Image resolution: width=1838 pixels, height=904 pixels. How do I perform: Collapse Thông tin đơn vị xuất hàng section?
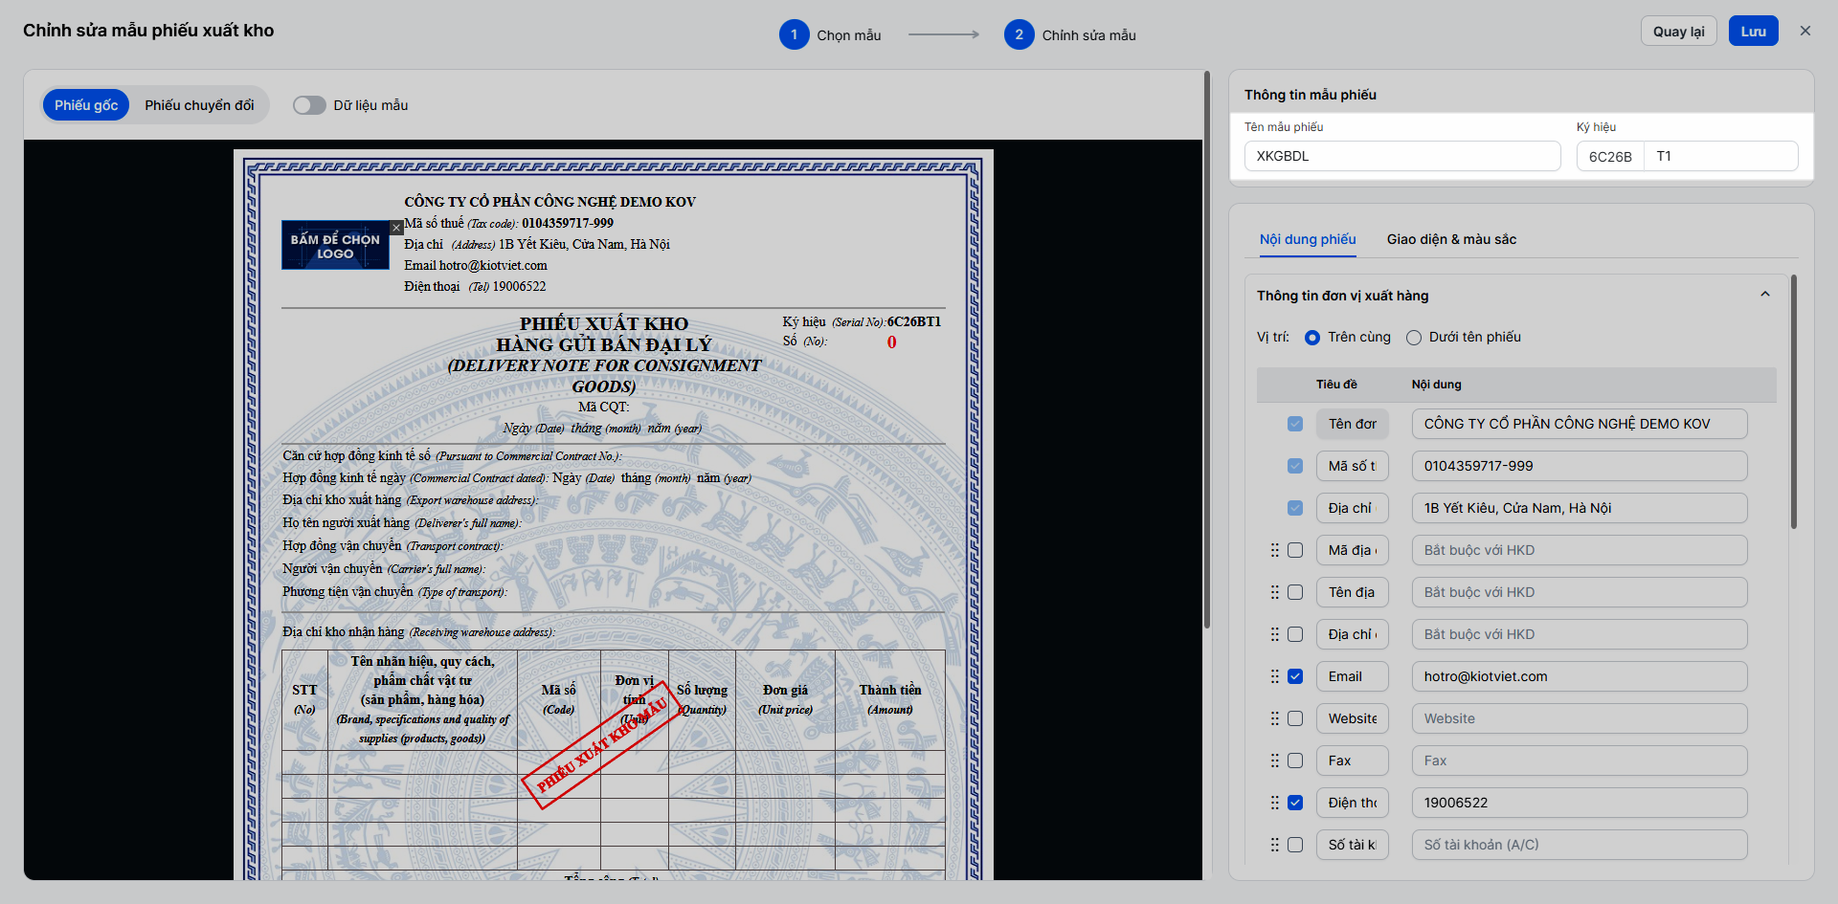click(x=1765, y=295)
